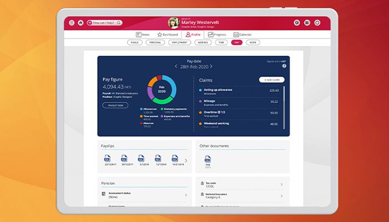Select the PUBLIC pill

coord(134,43)
